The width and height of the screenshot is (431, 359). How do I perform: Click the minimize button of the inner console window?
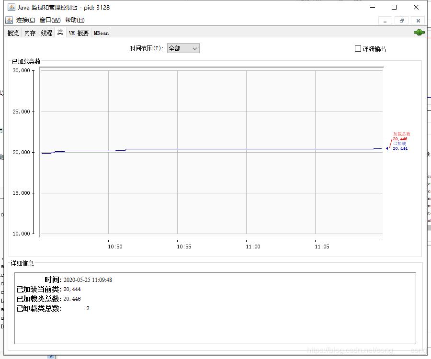pyautogui.click(x=385, y=20)
